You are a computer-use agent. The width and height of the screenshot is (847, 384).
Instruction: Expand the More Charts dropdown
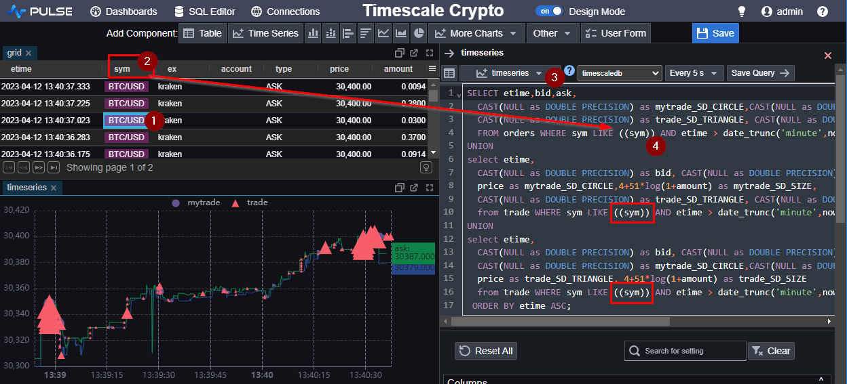click(x=476, y=33)
